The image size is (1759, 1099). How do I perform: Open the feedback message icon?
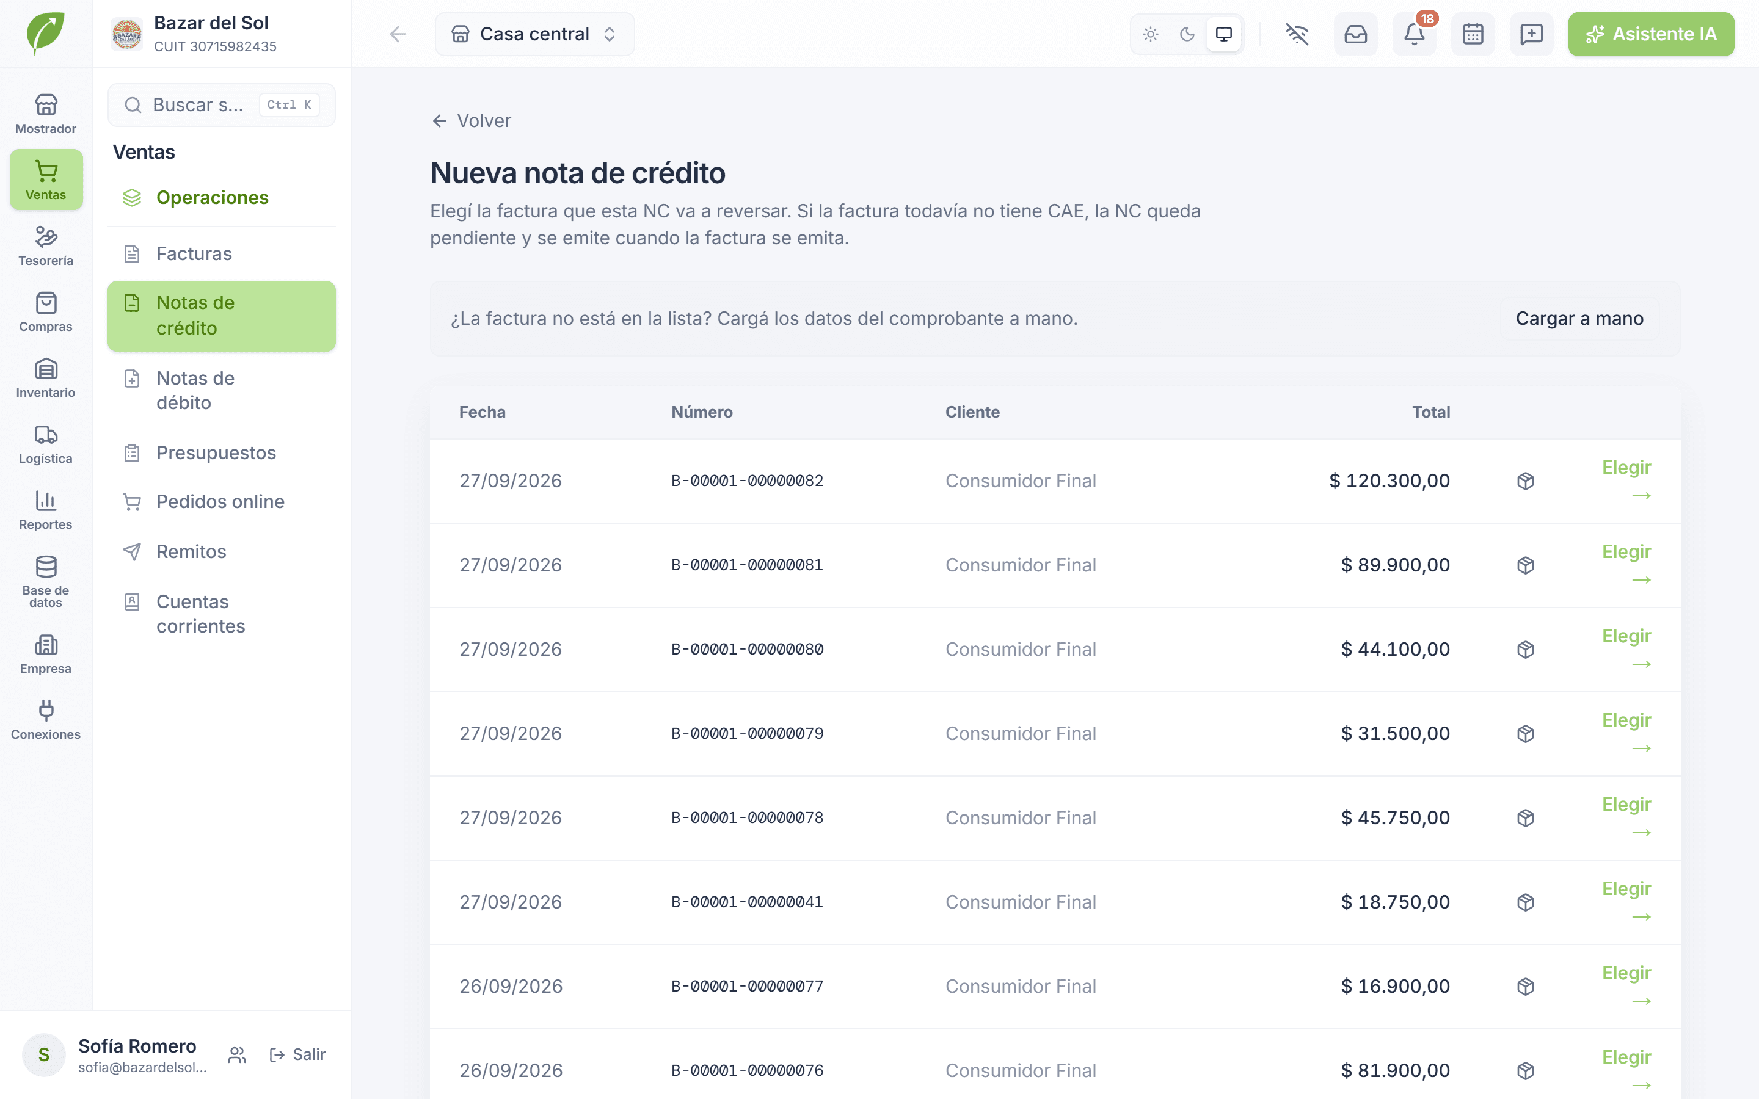click(1532, 34)
